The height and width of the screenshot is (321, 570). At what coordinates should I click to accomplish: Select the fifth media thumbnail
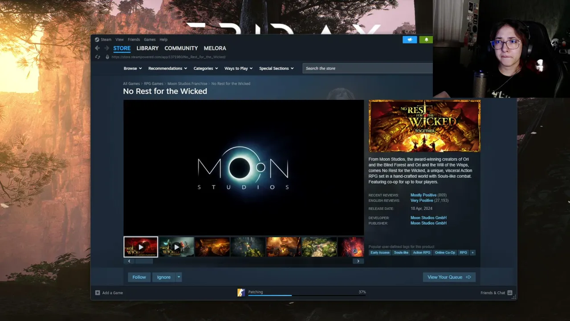tap(283, 247)
